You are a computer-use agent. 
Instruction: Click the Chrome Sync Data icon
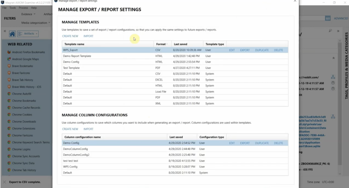[x=9, y=163]
